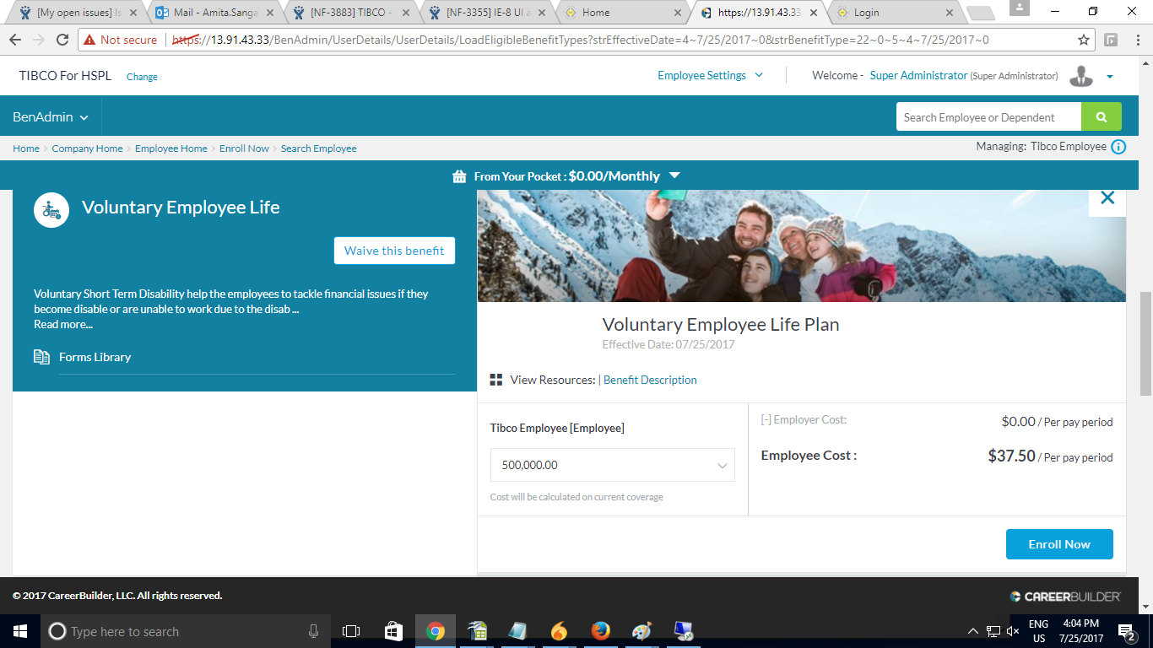Bookmark page with the star icon
Viewport: 1153px width, 648px height.
coord(1084,40)
